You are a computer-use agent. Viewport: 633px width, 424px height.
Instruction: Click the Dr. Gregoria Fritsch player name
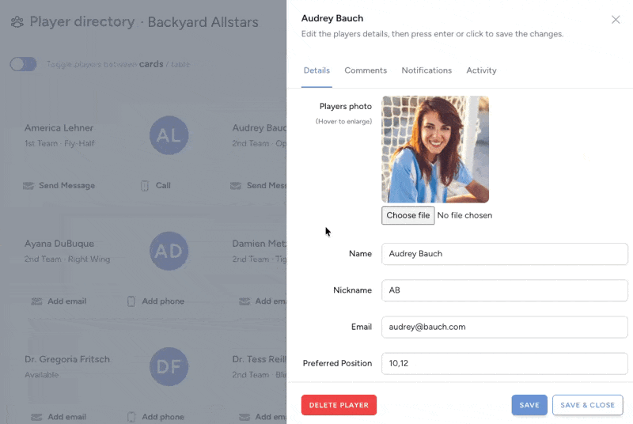(x=67, y=359)
